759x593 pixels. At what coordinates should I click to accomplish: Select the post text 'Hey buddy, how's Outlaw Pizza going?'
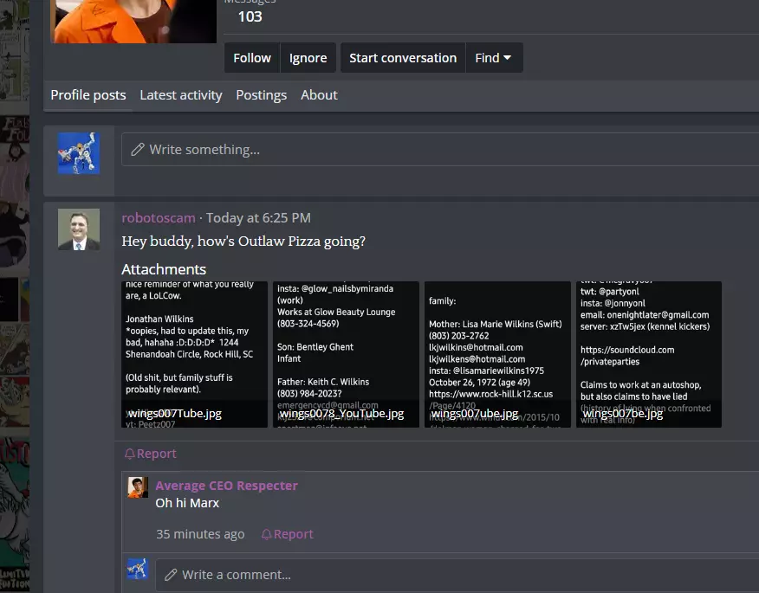click(243, 241)
